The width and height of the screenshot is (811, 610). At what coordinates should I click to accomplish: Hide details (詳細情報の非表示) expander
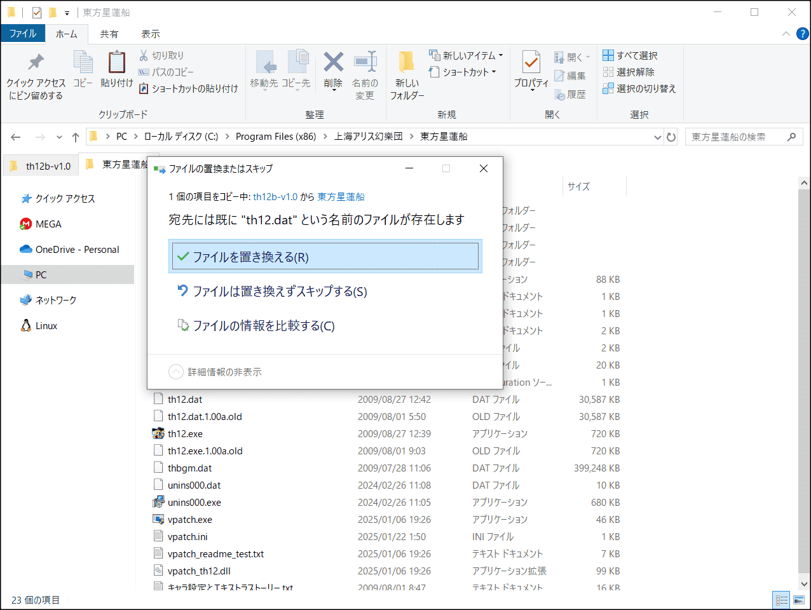(x=215, y=372)
